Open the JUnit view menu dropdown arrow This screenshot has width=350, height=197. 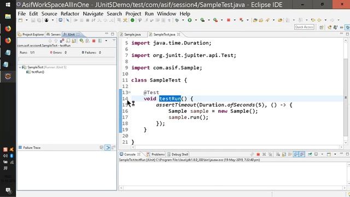(x=114, y=40)
